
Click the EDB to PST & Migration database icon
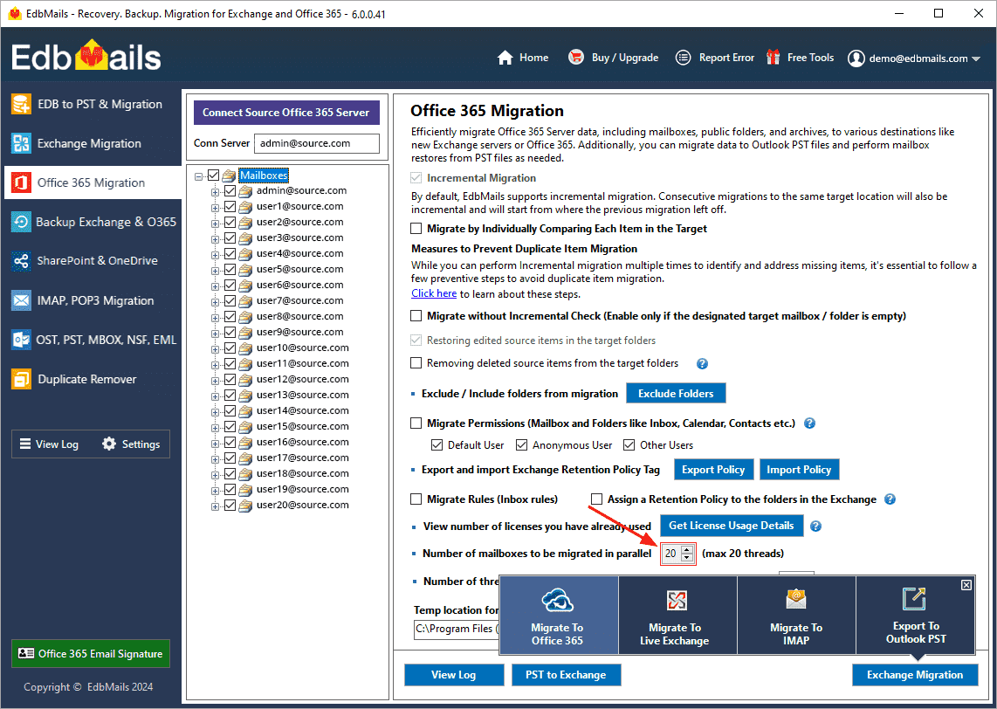pyautogui.click(x=21, y=104)
